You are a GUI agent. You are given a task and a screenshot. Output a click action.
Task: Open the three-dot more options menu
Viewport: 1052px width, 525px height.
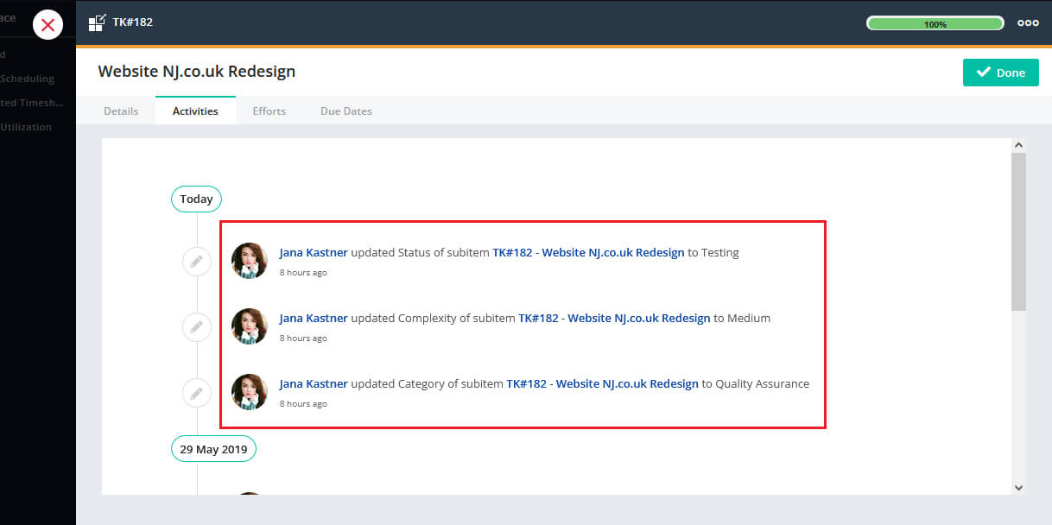click(x=1028, y=23)
